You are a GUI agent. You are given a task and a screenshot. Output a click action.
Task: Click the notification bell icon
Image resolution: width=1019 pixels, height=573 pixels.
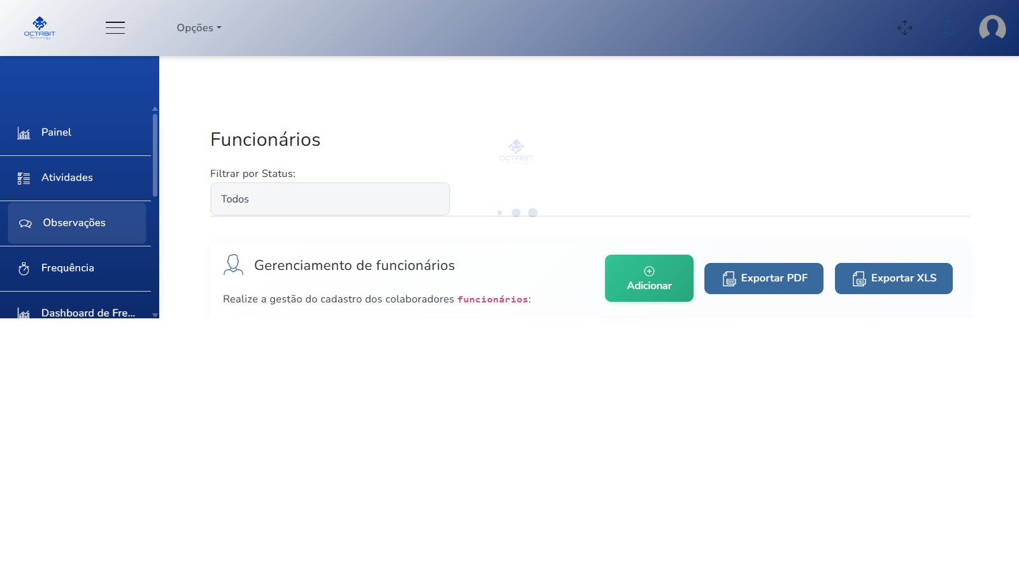tap(950, 27)
